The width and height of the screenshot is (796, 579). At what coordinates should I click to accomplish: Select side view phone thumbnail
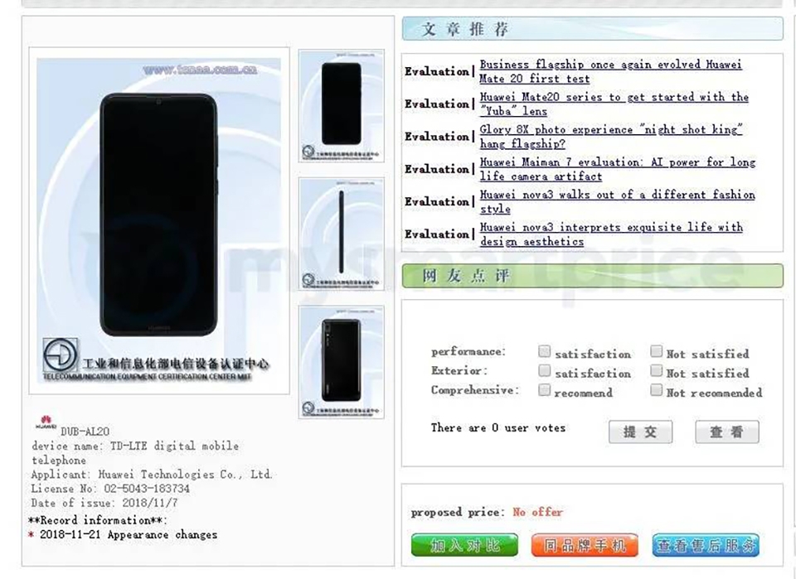click(341, 234)
